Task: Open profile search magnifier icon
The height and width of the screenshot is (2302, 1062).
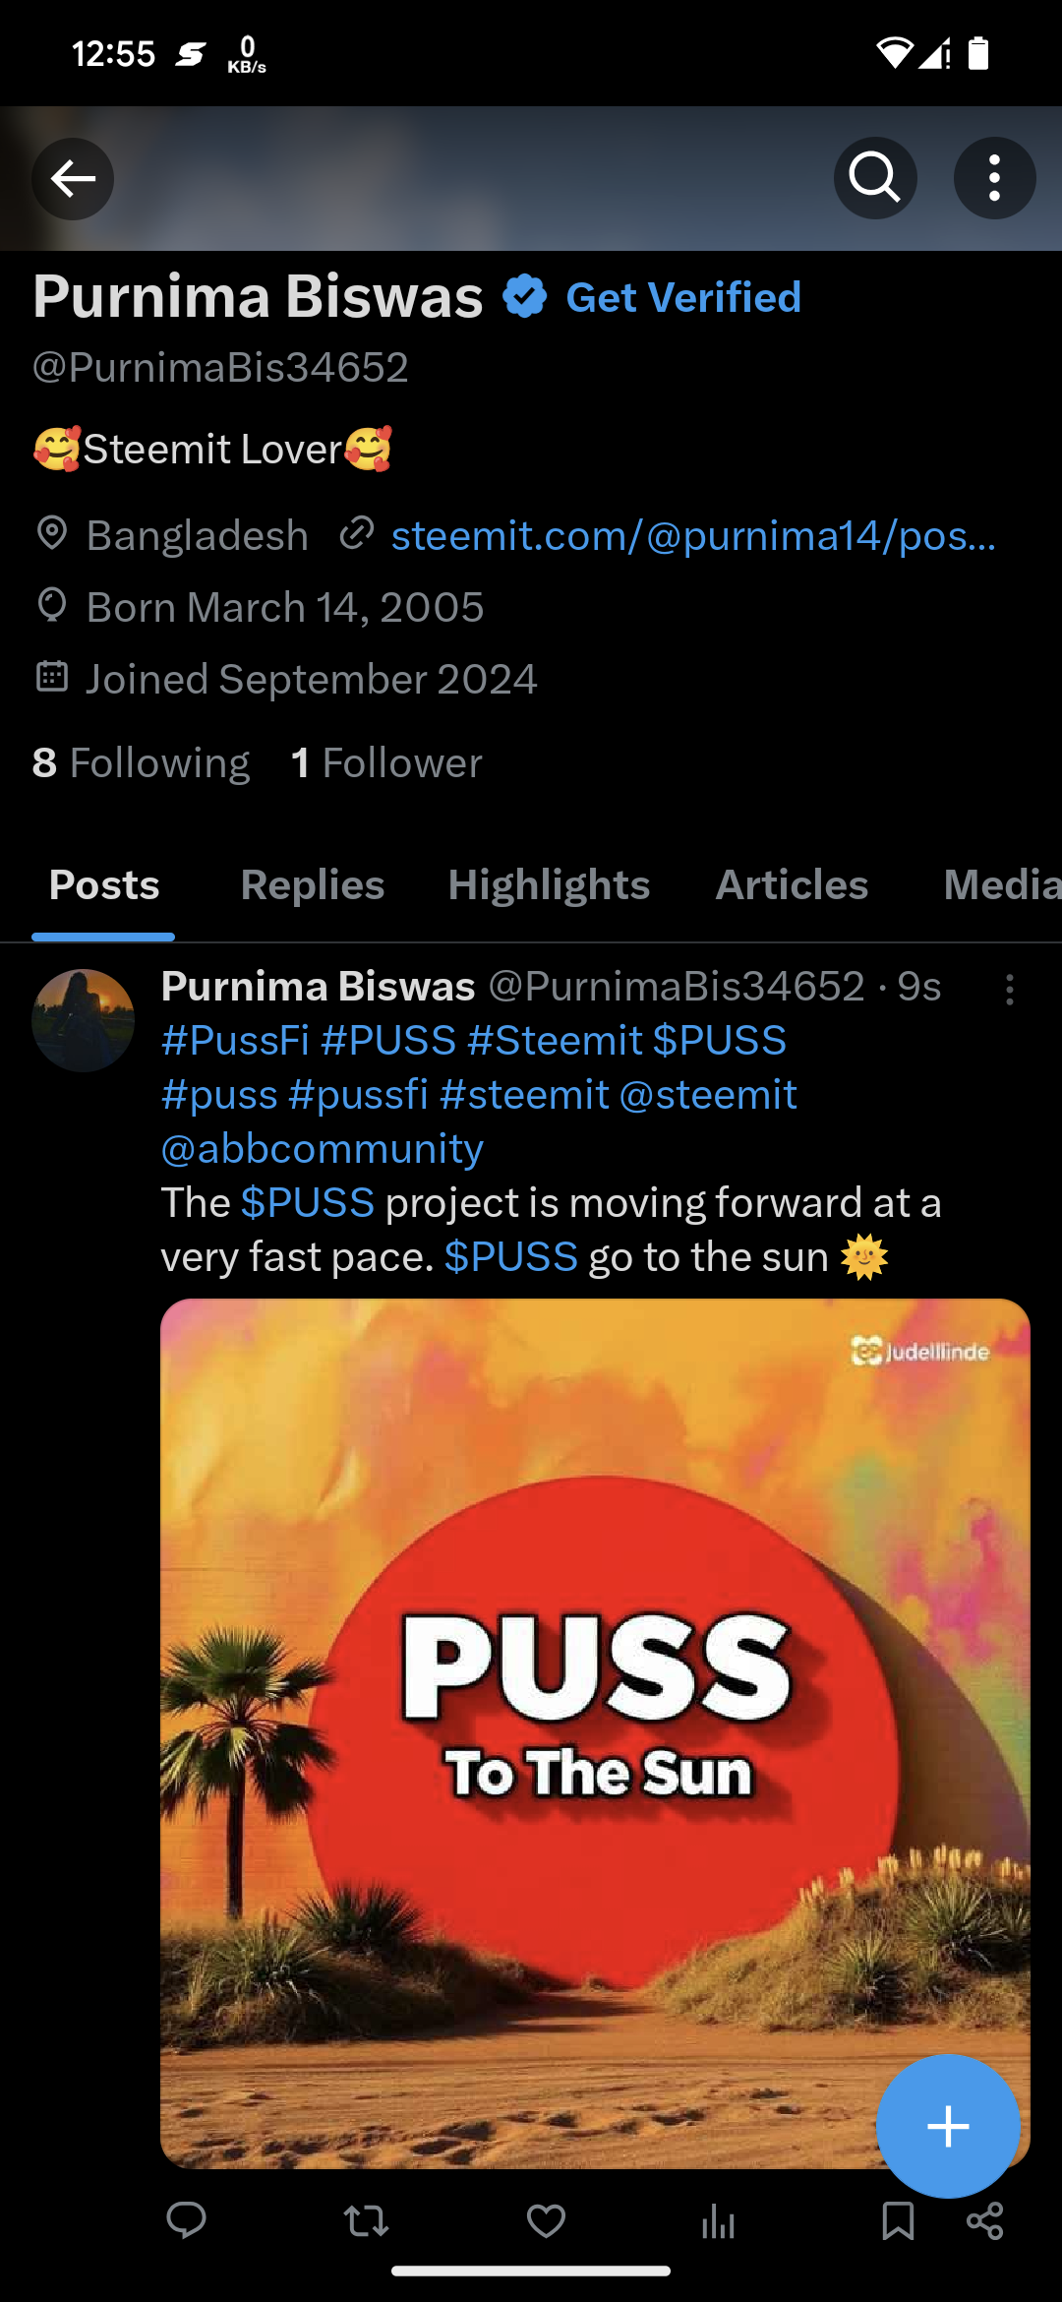Action: [x=875, y=178]
